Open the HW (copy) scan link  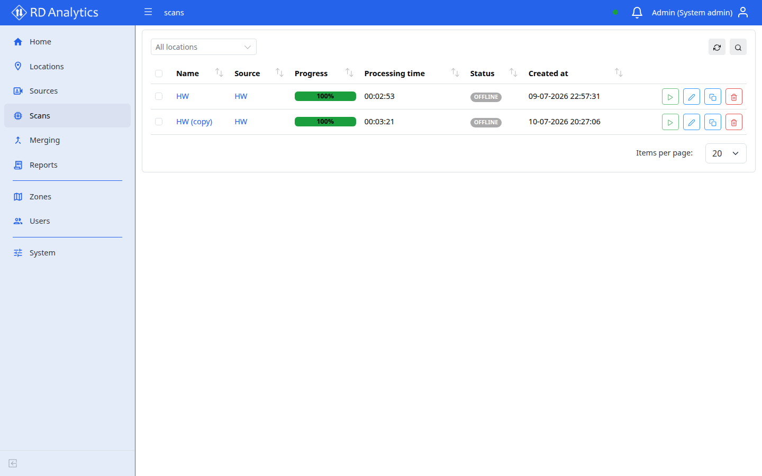coord(194,122)
